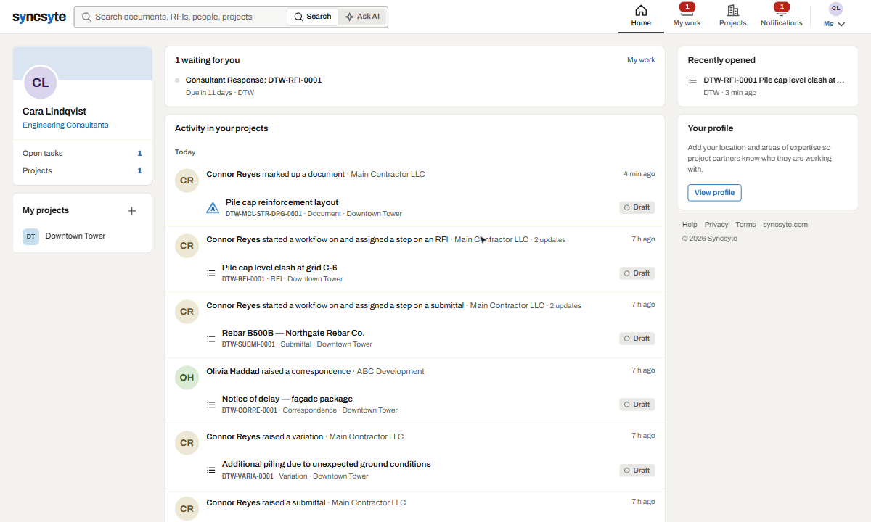This screenshot has height=522, width=871.
Task: Click the large CL profile avatar
Action: tap(41, 83)
